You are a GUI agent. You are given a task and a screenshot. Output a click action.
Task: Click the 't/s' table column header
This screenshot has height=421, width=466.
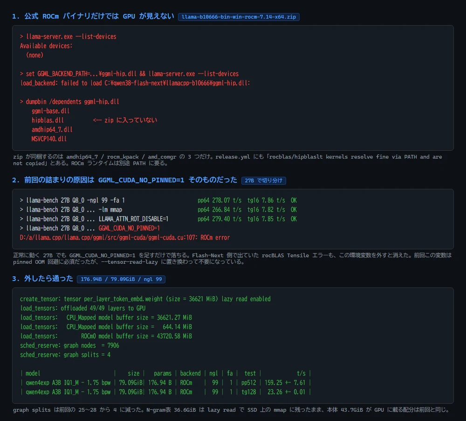(301, 374)
